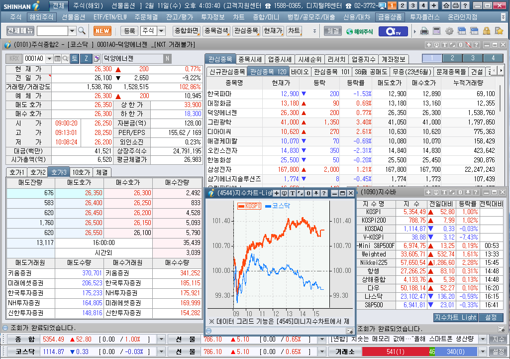
Task: Toggle the 토 button beside stock code
Action: coord(75,59)
